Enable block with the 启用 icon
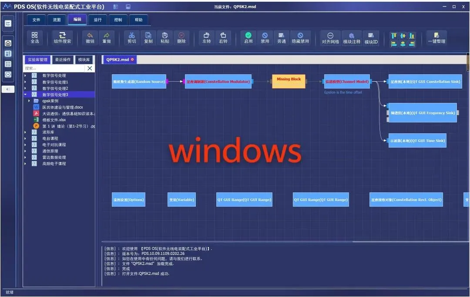The image size is (470, 297). pyautogui.click(x=248, y=38)
